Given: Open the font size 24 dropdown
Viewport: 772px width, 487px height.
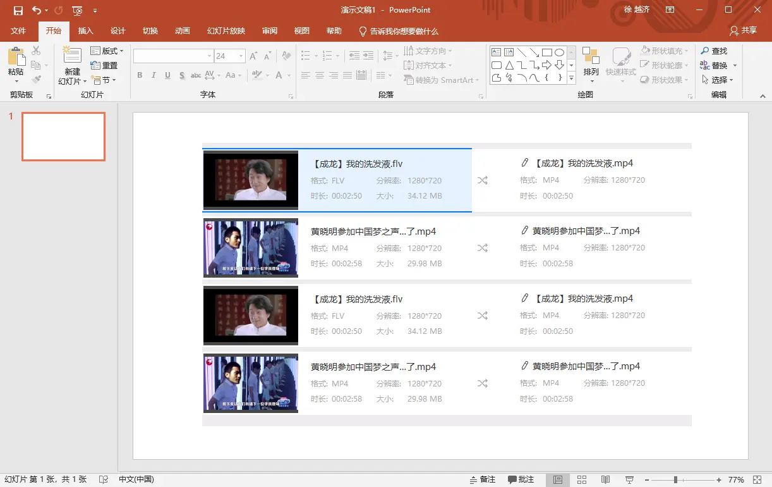Looking at the screenshot, I should click(x=241, y=56).
